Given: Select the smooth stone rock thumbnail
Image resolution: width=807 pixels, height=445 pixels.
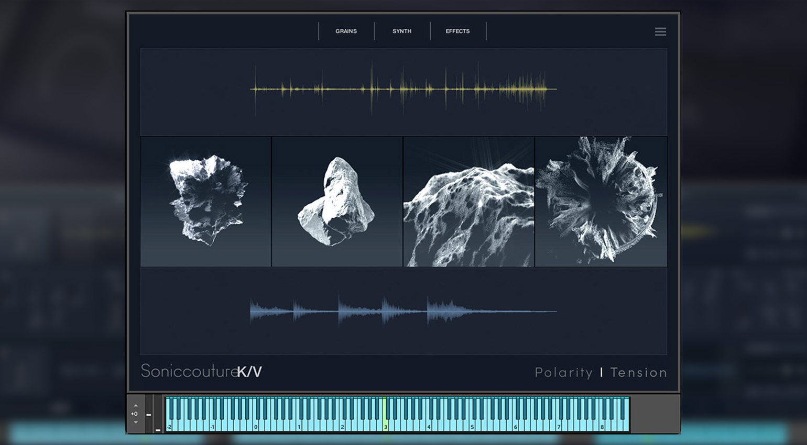Looking at the screenshot, I should click(x=337, y=202).
